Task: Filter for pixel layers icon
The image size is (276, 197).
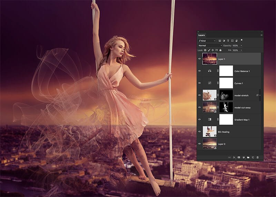Action: [220, 41]
